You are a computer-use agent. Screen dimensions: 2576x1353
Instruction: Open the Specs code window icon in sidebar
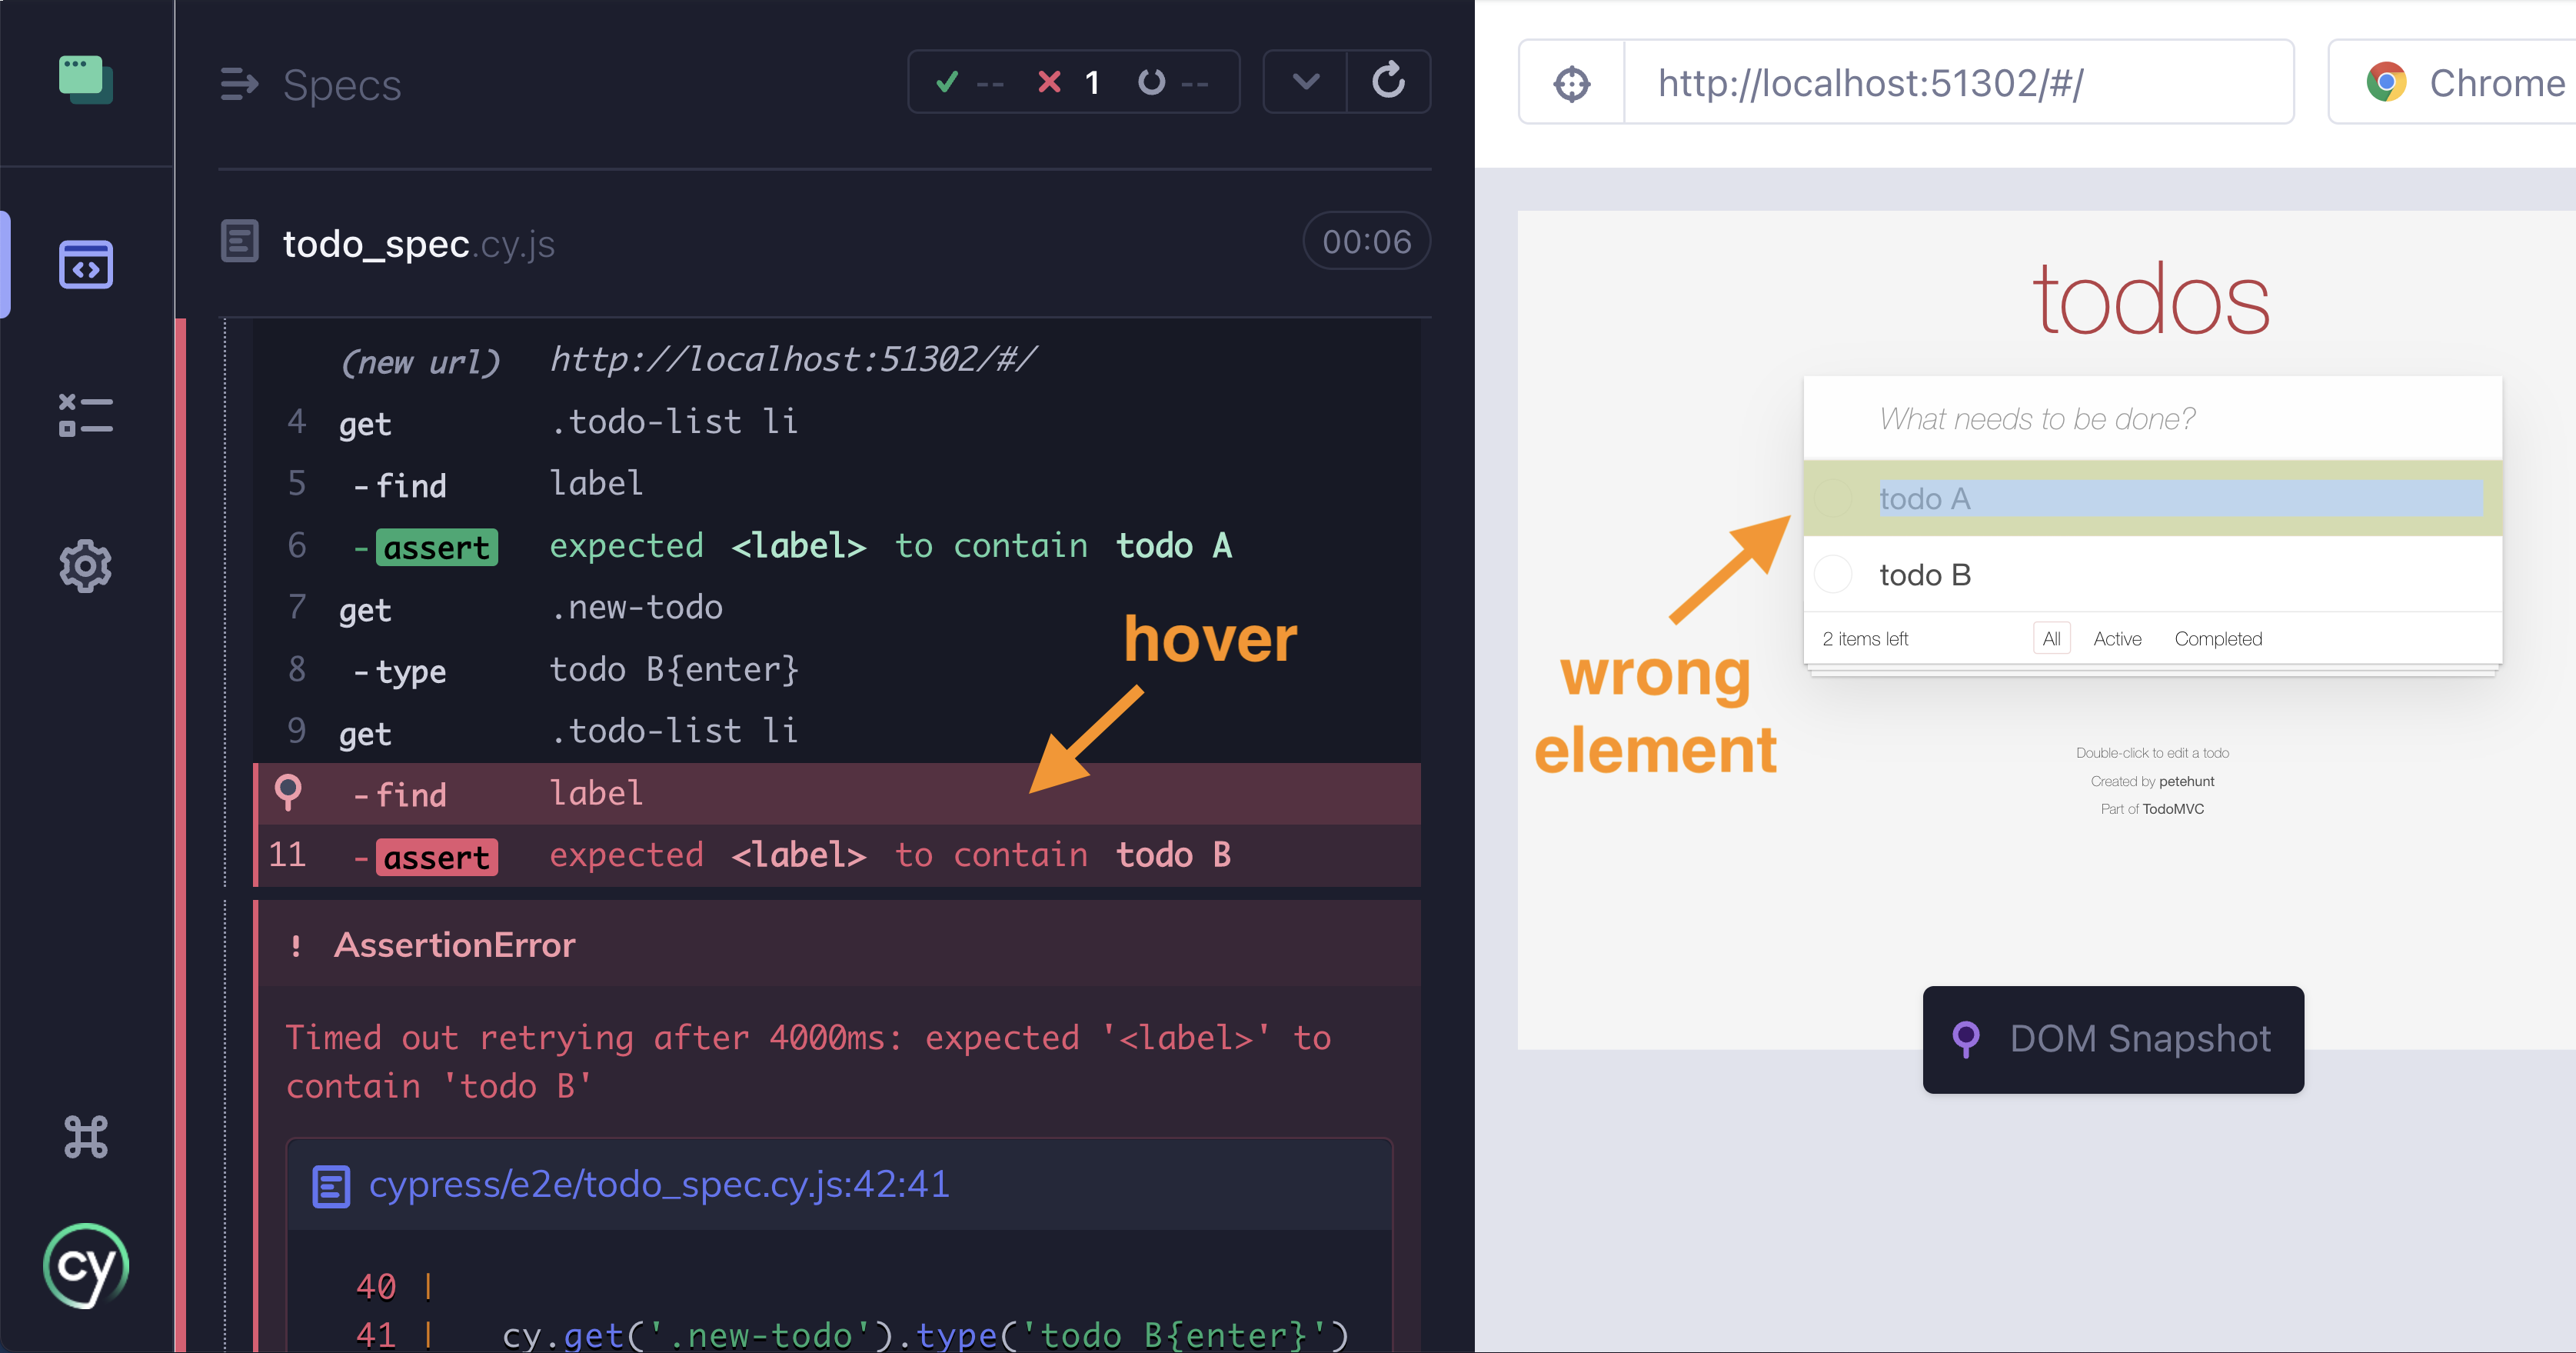tap(86, 265)
